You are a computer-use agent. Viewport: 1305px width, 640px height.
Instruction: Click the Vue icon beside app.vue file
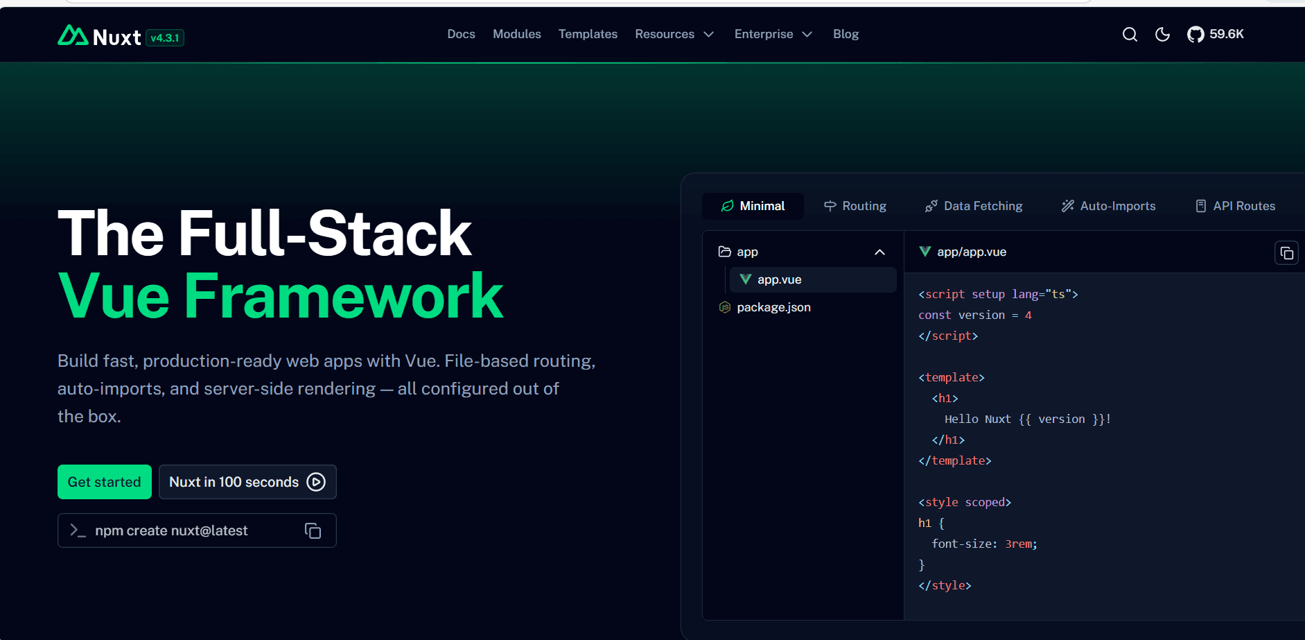pyautogui.click(x=746, y=279)
